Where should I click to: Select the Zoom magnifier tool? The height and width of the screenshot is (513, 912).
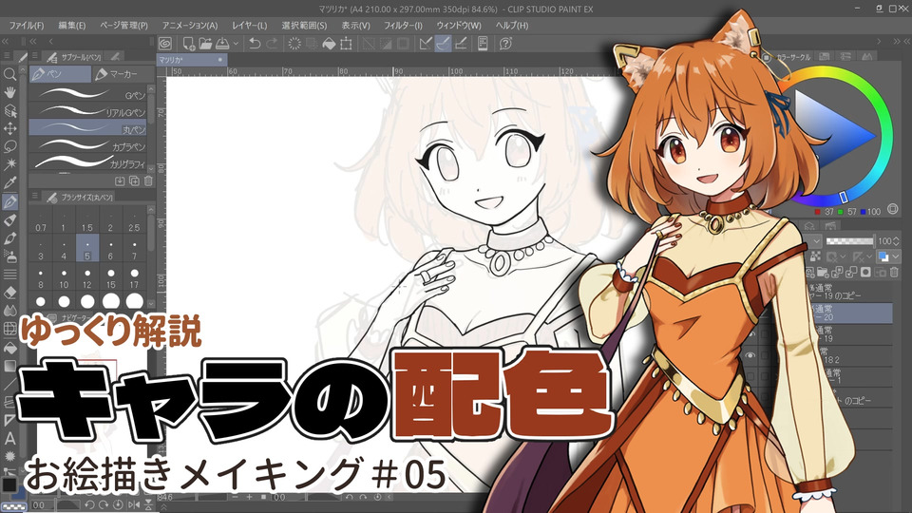(x=10, y=74)
